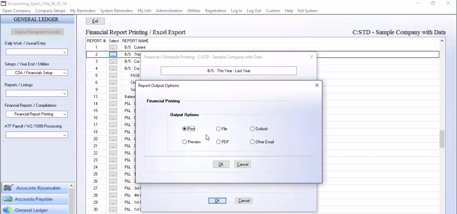
Task: Select the Preview output option
Action: [x=184, y=142]
